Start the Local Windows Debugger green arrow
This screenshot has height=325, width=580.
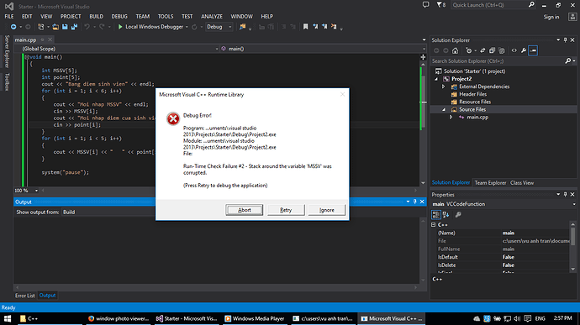click(120, 27)
